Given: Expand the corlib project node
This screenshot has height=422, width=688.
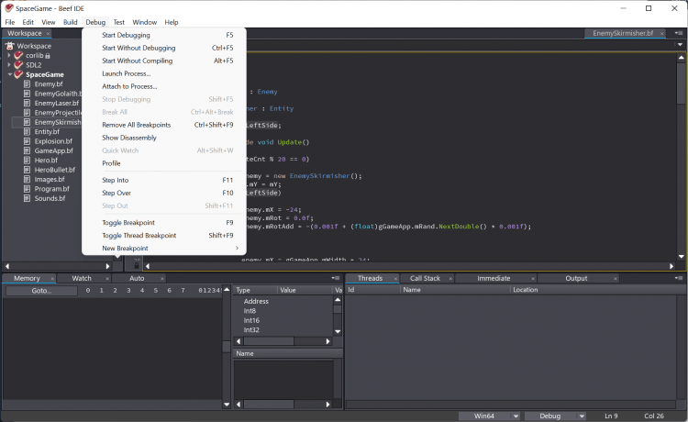Looking at the screenshot, I should pos(9,56).
